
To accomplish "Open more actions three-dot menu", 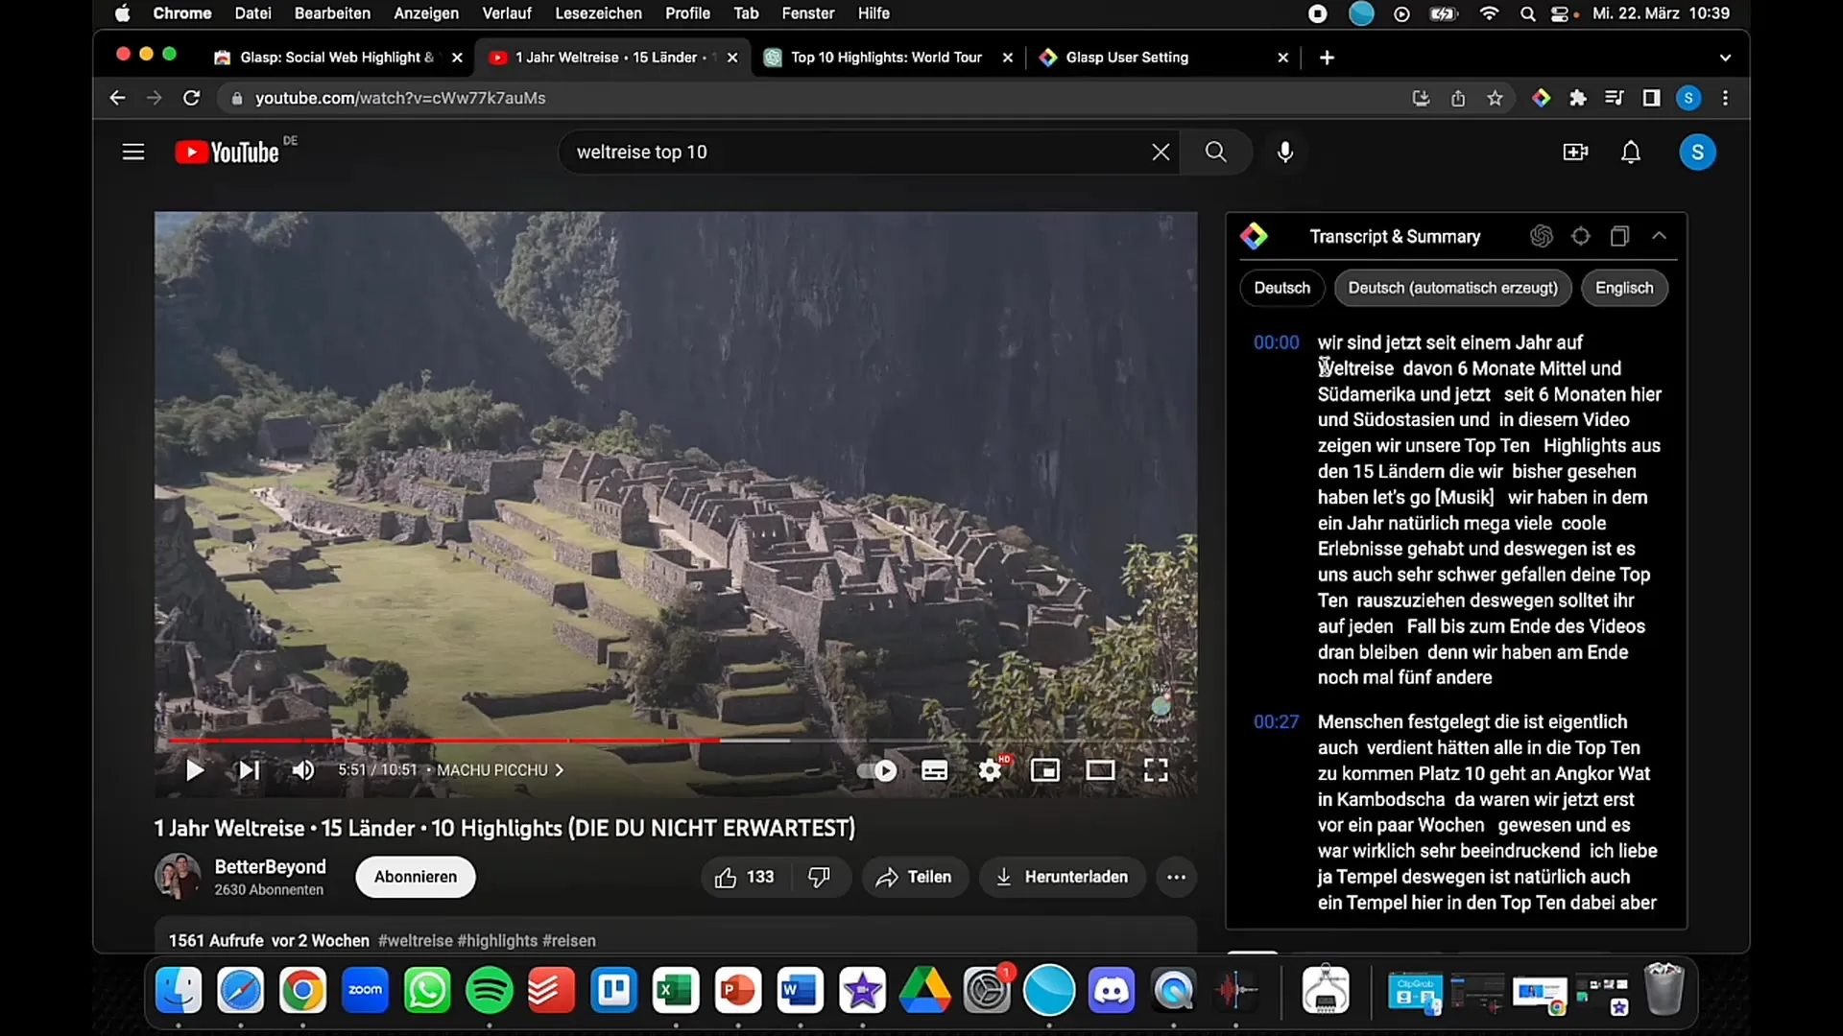I will (1176, 877).
